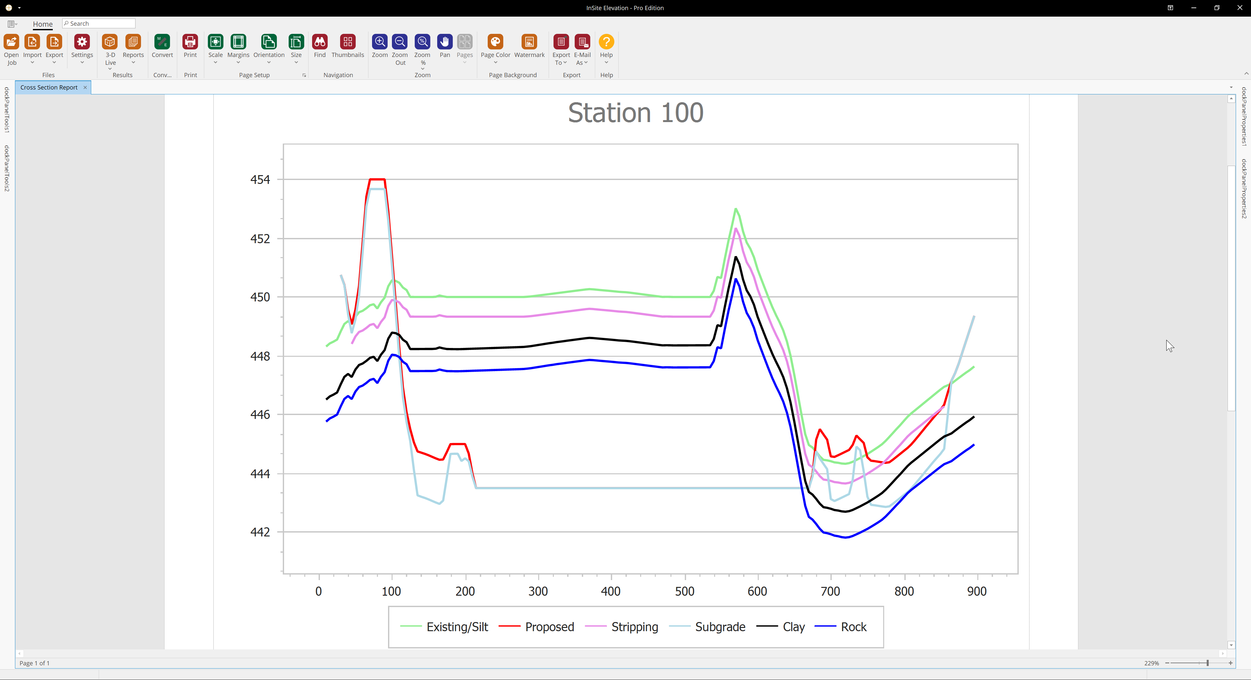This screenshot has width=1251, height=680.
Task: Open the dockPanelTools1 side panel
Action: coord(7,110)
